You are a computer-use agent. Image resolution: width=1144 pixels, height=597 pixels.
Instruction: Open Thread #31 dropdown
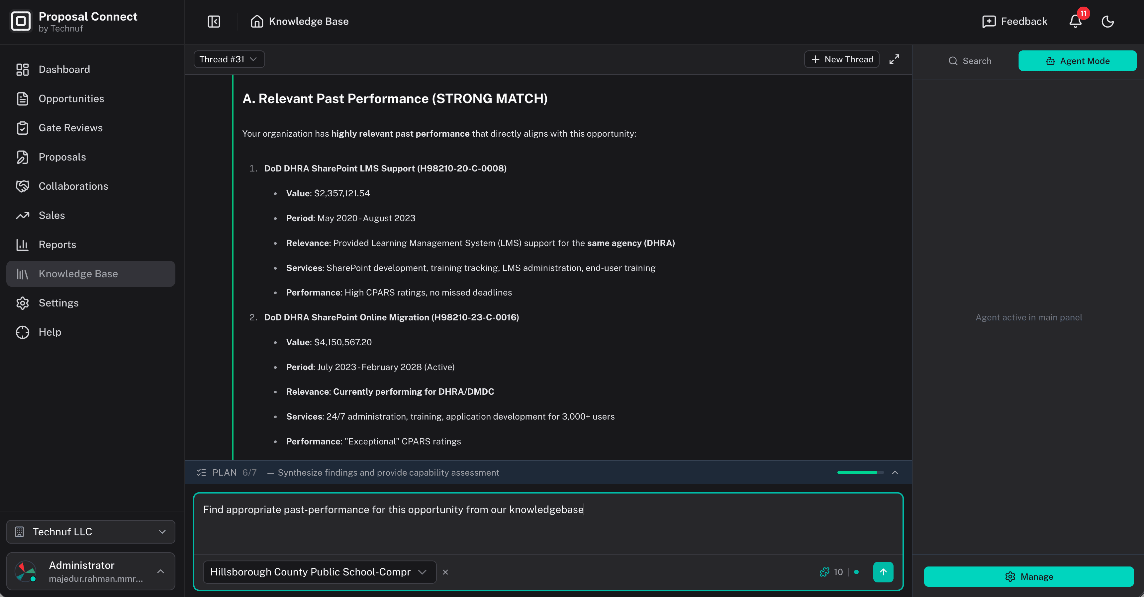pyautogui.click(x=229, y=59)
